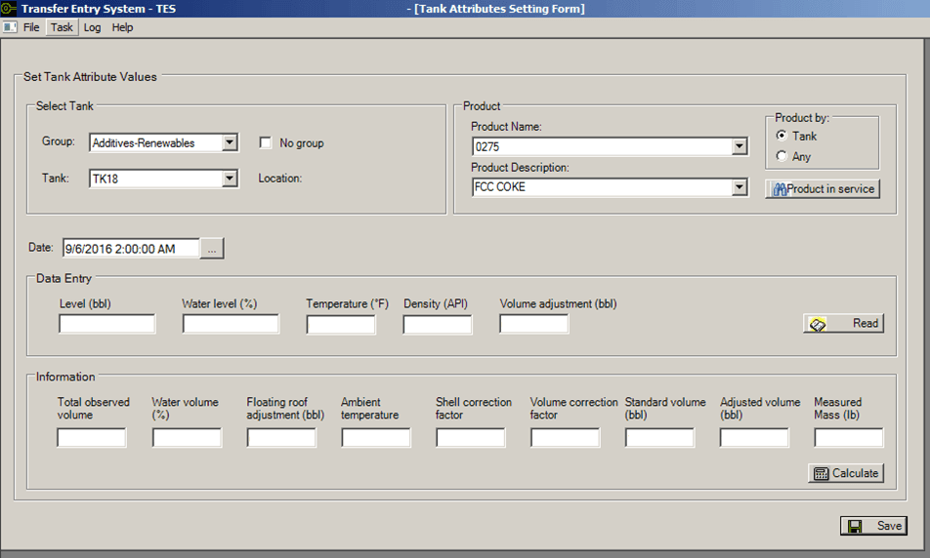Click the eraser icon on Read button
Viewport: 930px width, 558px height.
tap(819, 324)
